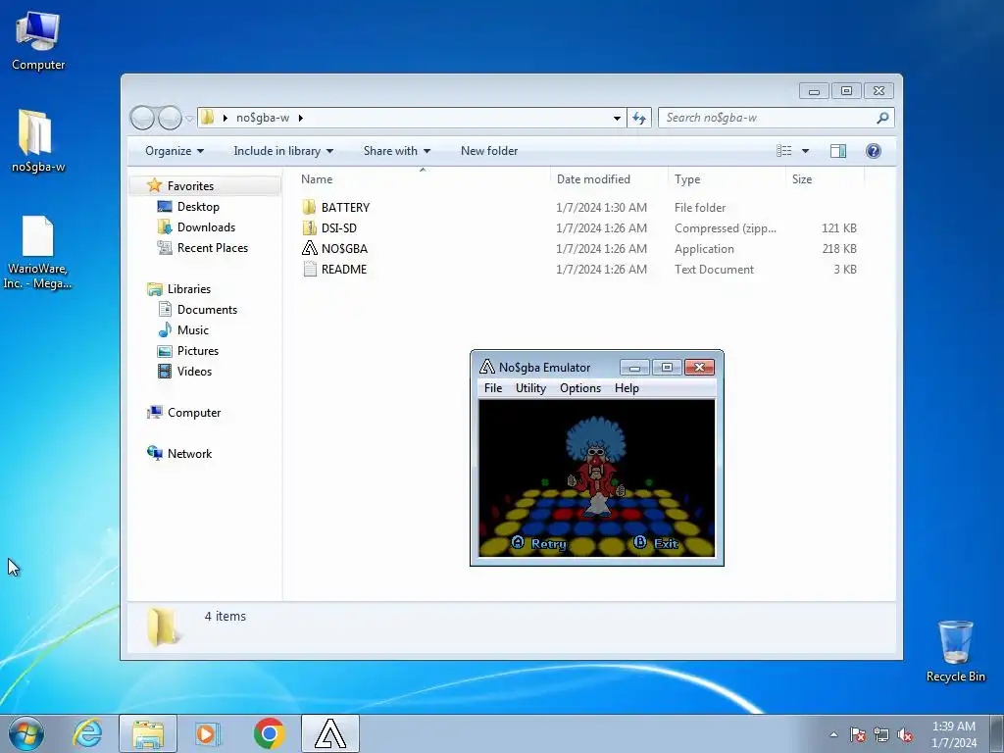1004x753 pixels.
Task: Launch Internet Explorer from taskbar
Action: [x=87, y=733]
